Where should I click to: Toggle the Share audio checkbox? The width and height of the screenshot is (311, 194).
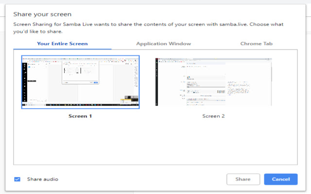tap(17, 179)
